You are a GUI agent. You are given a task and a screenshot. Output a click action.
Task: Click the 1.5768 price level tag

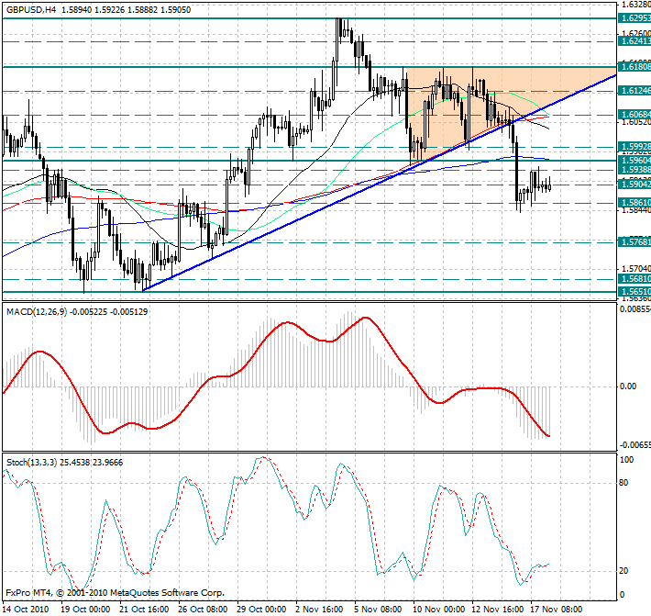tap(634, 241)
